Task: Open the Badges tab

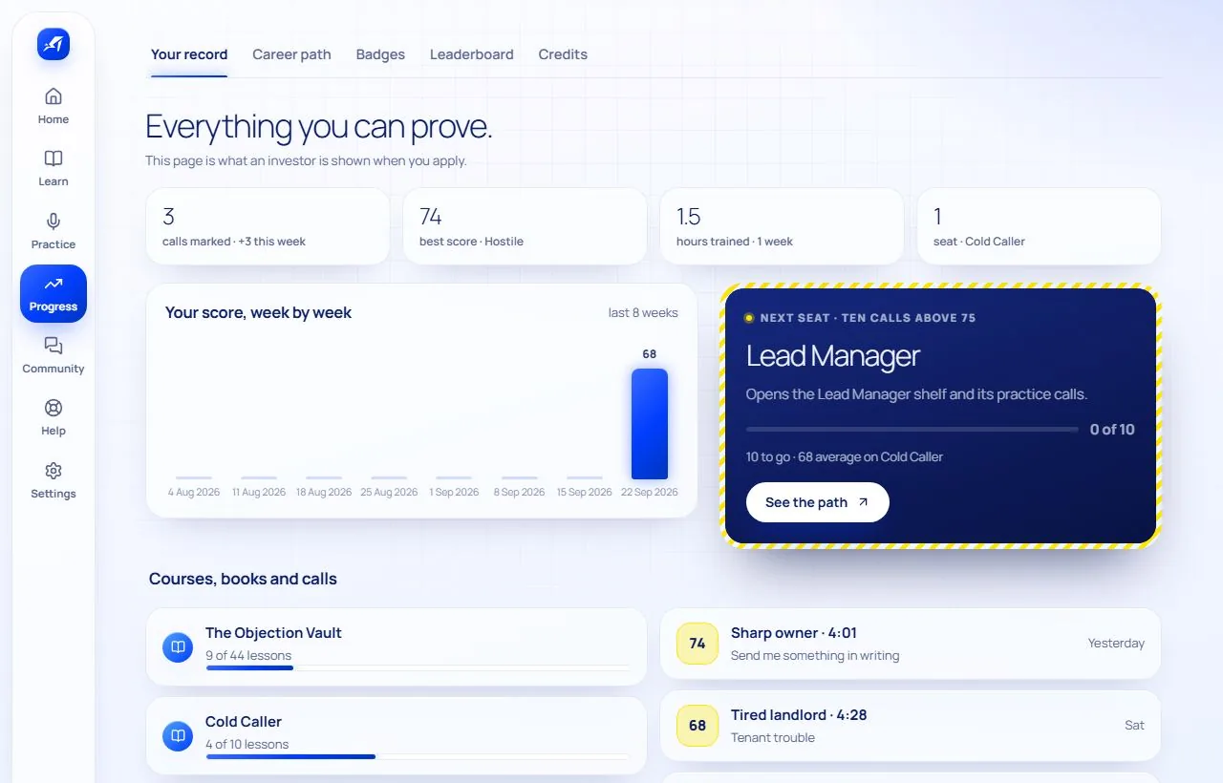Action: 380,54
